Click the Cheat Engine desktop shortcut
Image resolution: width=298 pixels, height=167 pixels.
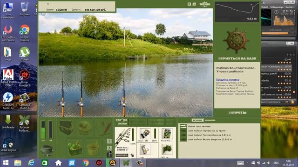coord(8,144)
